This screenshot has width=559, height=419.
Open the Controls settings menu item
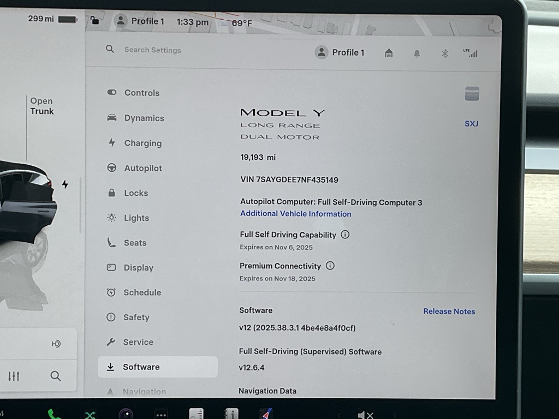[141, 93]
